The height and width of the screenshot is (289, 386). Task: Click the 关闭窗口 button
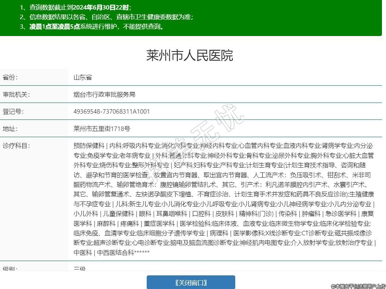[191, 282]
